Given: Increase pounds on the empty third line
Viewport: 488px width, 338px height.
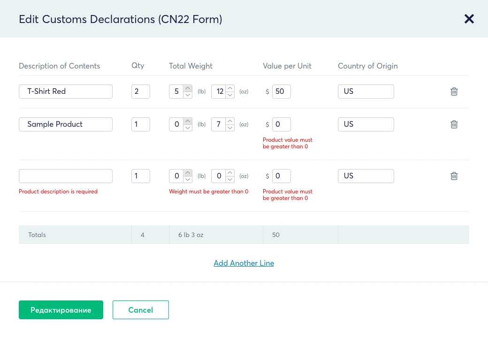Looking at the screenshot, I should (188, 173).
